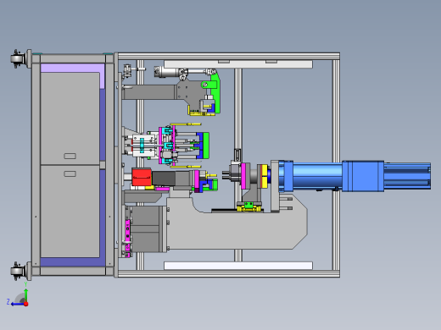Image resolution: width=441 pixels, height=330 pixels.
Task: Pick the white panel at frame top
Action: click(x=238, y=64)
